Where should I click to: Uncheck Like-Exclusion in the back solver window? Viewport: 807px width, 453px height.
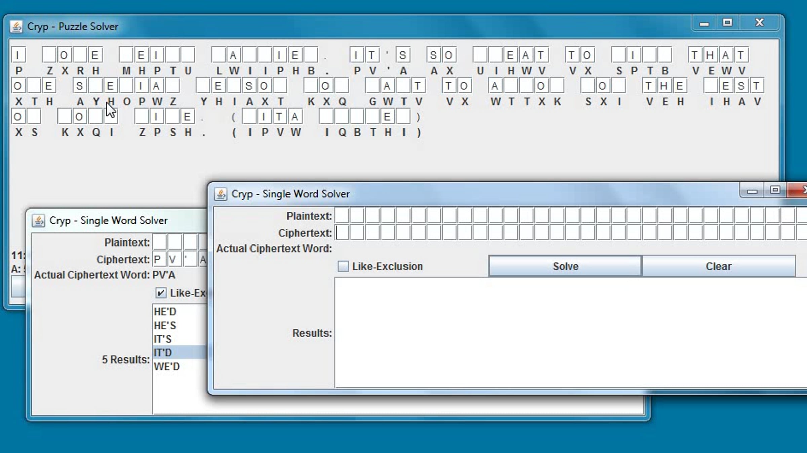pos(161,293)
